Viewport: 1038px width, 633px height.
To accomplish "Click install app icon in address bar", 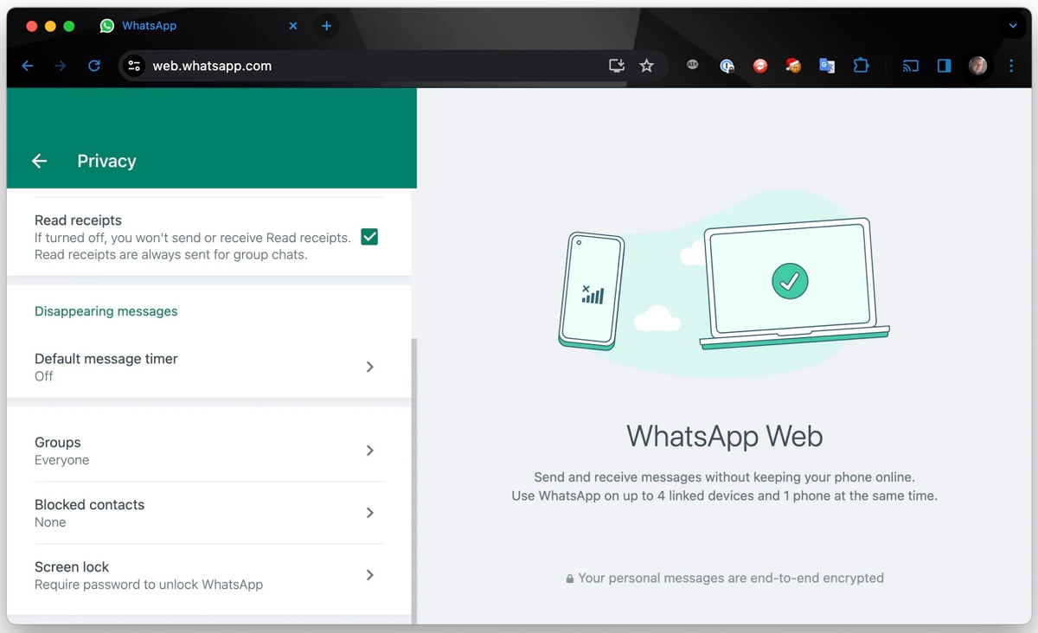I will click(x=616, y=66).
